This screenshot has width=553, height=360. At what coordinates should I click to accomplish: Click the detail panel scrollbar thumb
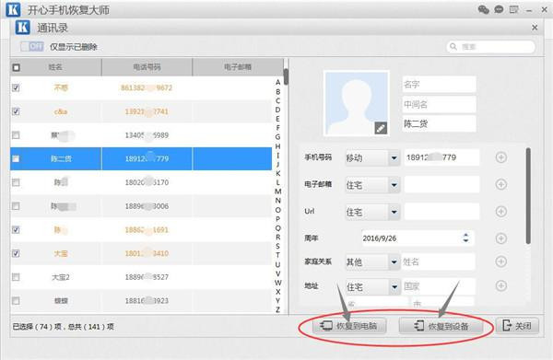click(528, 196)
